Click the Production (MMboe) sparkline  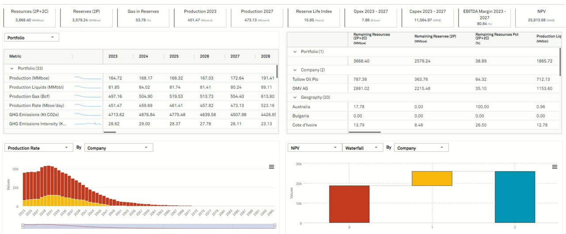click(88, 78)
